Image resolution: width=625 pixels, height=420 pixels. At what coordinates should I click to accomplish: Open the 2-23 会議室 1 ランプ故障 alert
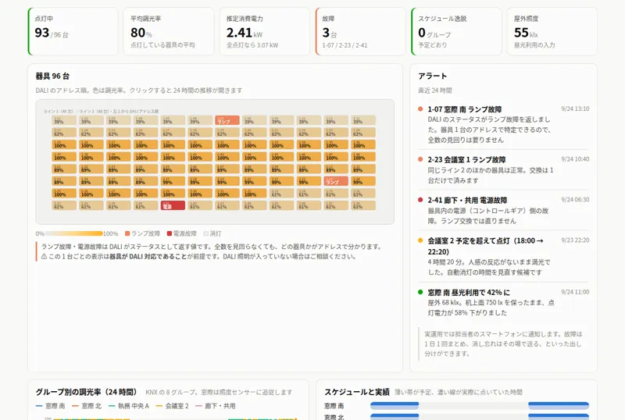(503, 169)
